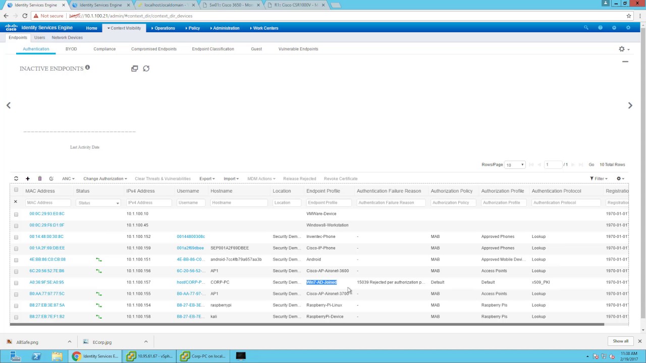Check the row for 00:0C:29:F6:D1:0F

coord(16,225)
